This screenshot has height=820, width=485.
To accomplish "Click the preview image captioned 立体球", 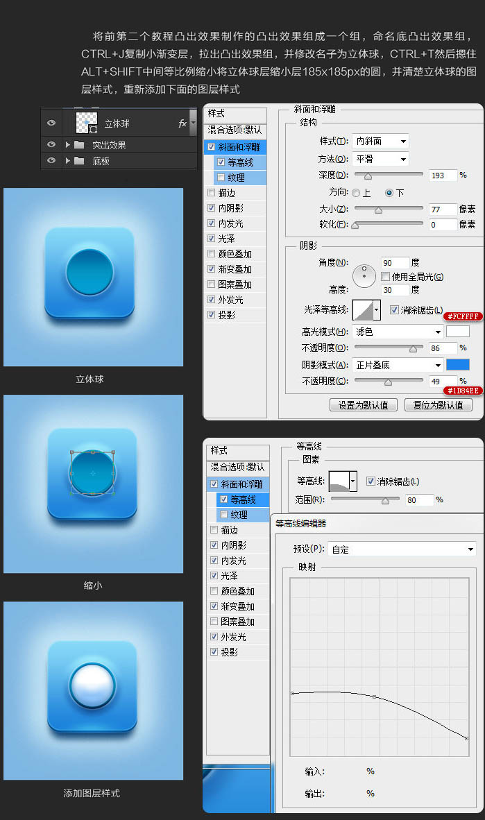I will coord(93,277).
